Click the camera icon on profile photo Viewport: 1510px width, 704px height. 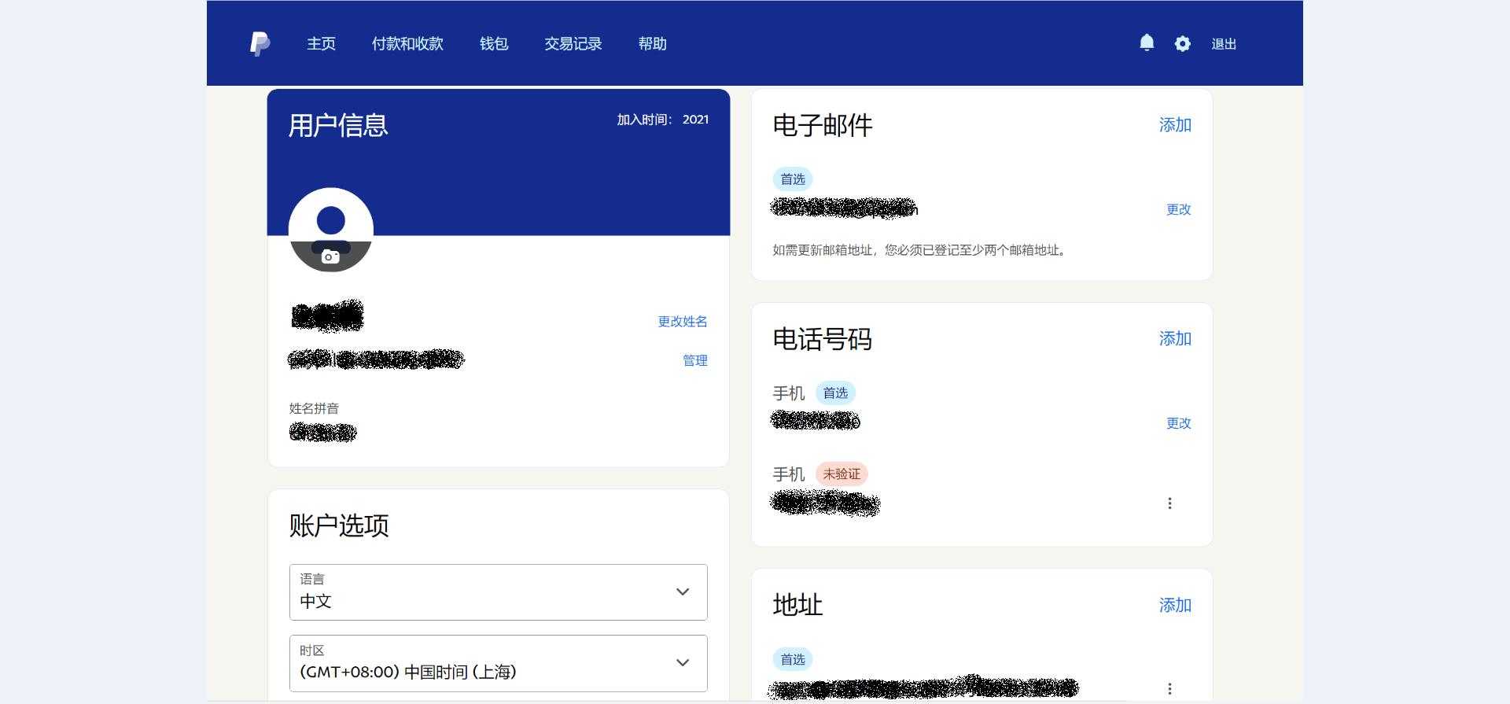331,256
